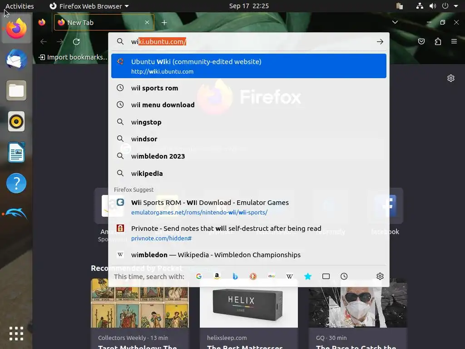Search open tabs using the tab icon
Viewport: 465px width, 349px height.
pyautogui.click(x=326, y=276)
